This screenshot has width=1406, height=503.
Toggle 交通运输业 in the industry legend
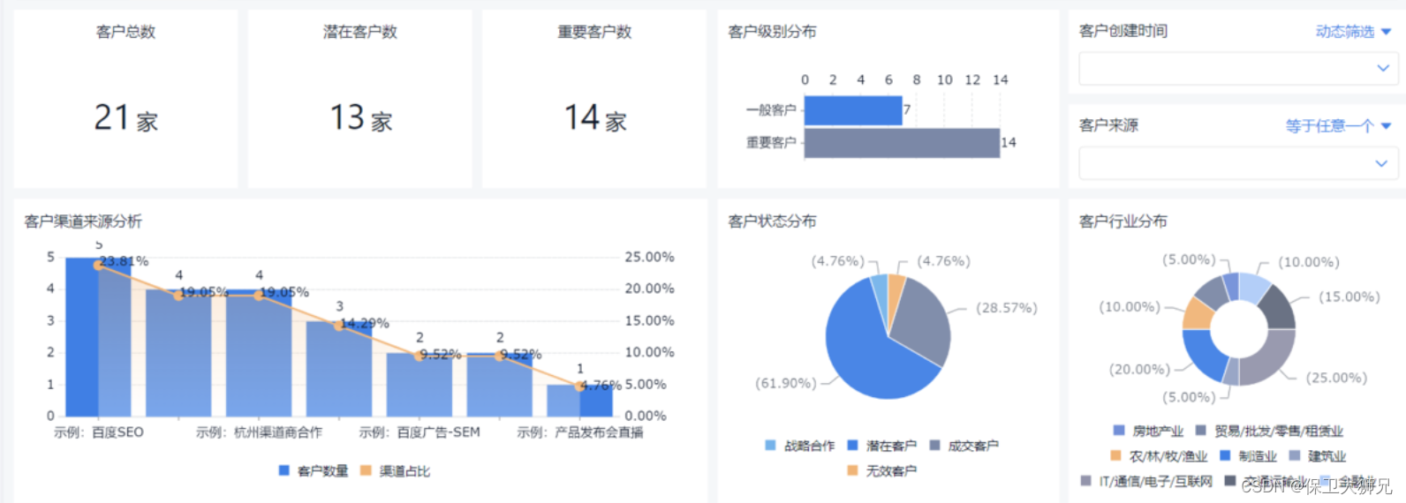1265,481
